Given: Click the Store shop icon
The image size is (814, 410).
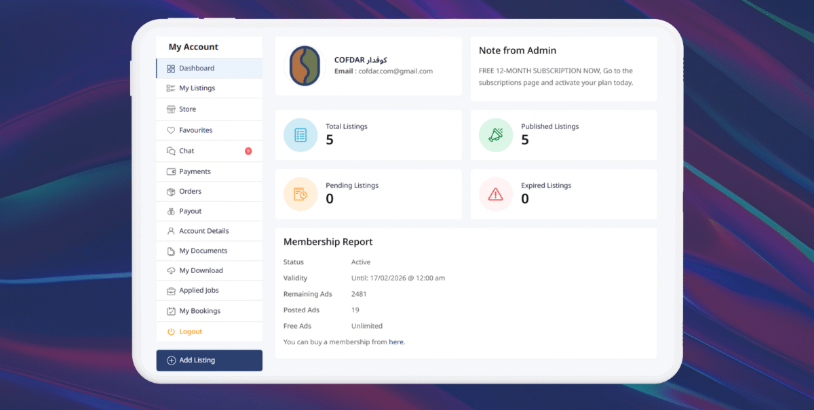Looking at the screenshot, I should pyautogui.click(x=171, y=109).
